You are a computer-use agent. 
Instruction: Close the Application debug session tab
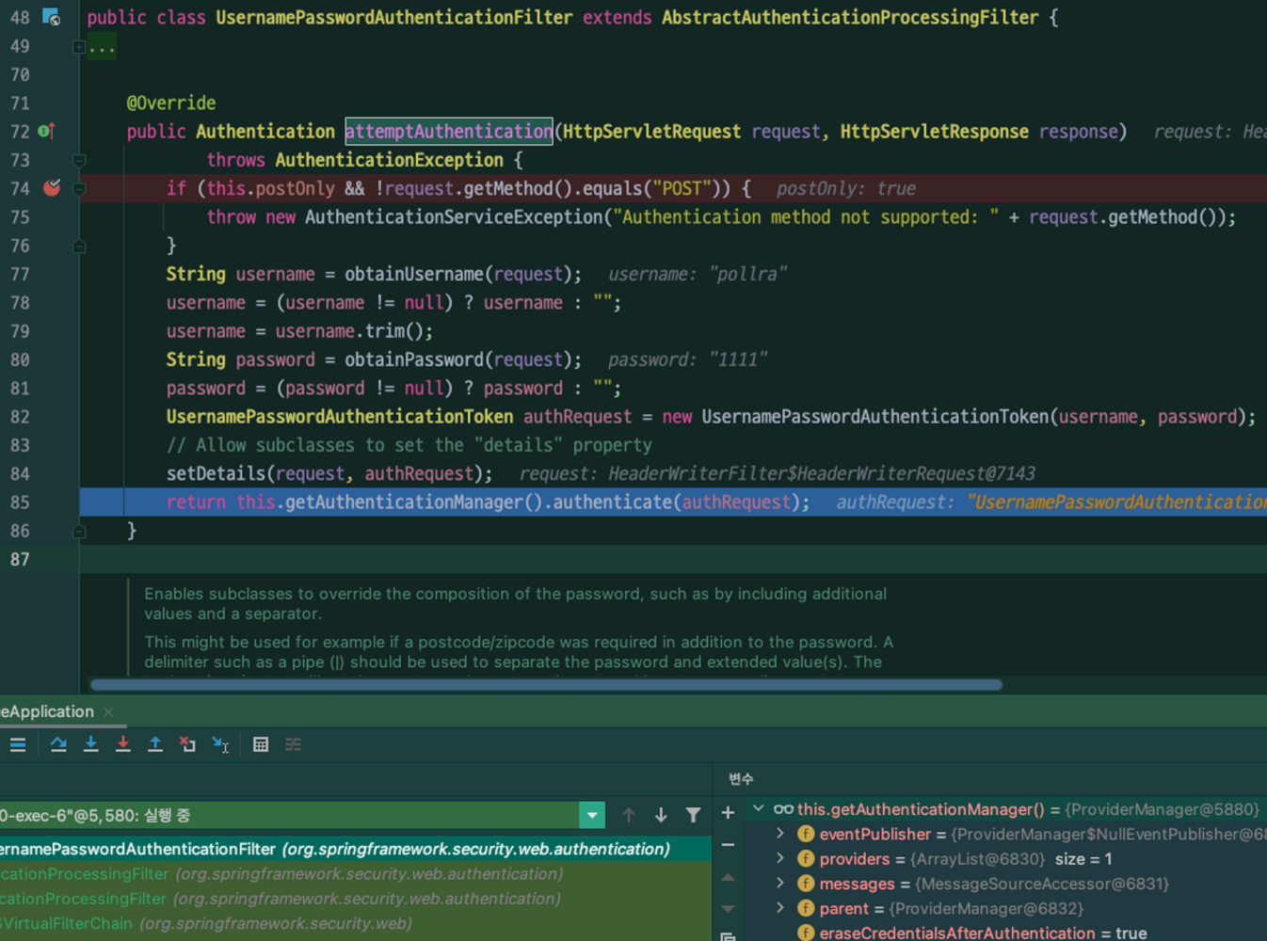108,712
